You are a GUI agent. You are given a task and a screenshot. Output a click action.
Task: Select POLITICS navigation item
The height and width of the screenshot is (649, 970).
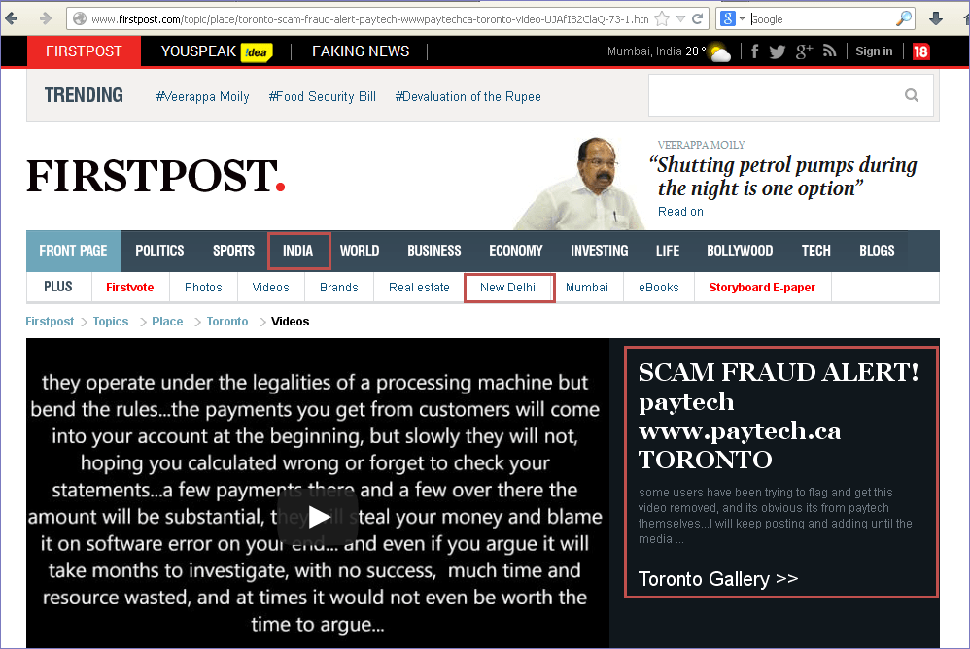[x=159, y=251]
